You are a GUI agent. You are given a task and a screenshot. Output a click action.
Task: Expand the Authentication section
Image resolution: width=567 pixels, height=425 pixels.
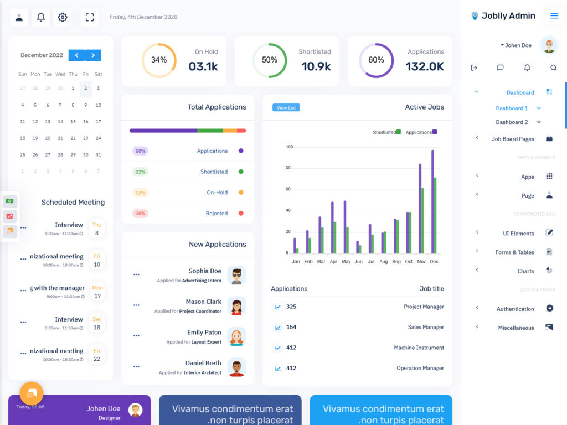[x=477, y=308]
